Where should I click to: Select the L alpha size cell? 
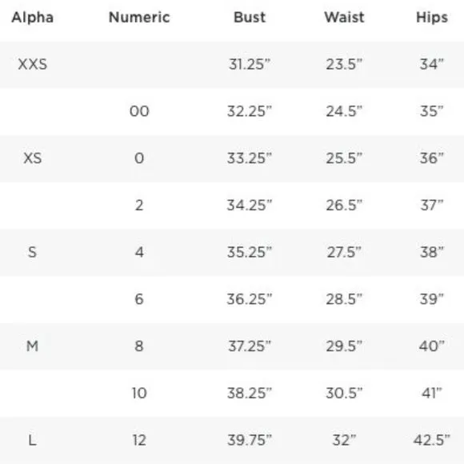pyautogui.click(x=33, y=440)
